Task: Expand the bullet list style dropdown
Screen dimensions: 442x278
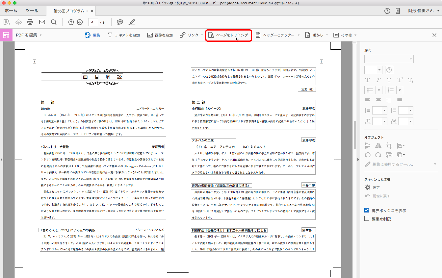Action: coord(379,90)
